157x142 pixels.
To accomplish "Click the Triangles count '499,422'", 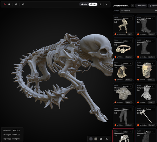I will click(x=16, y=135).
